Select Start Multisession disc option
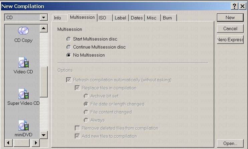The height and width of the screenshot is (149, 248). (69, 39)
